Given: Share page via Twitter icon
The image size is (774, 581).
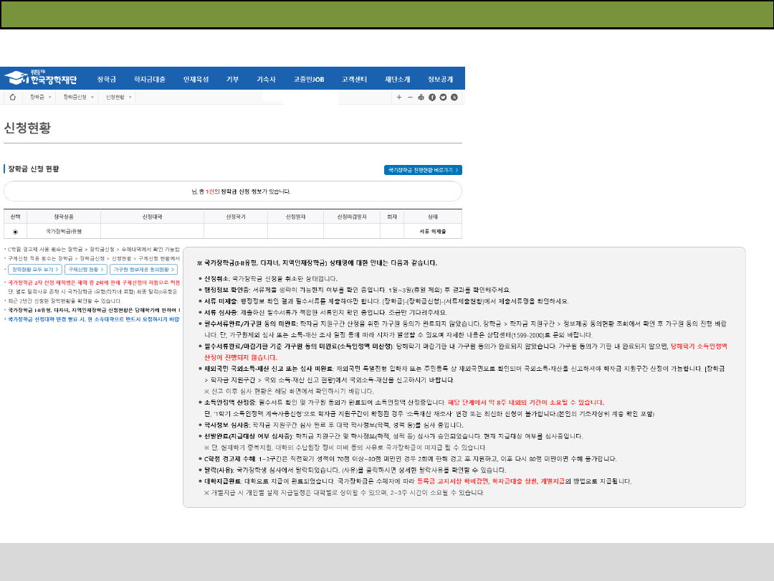Looking at the screenshot, I should pyautogui.click(x=443, y=97).
